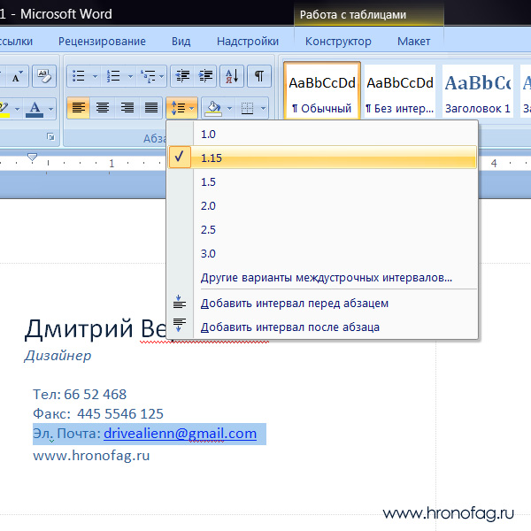Open the Ссылки tab

coord(15,42)
